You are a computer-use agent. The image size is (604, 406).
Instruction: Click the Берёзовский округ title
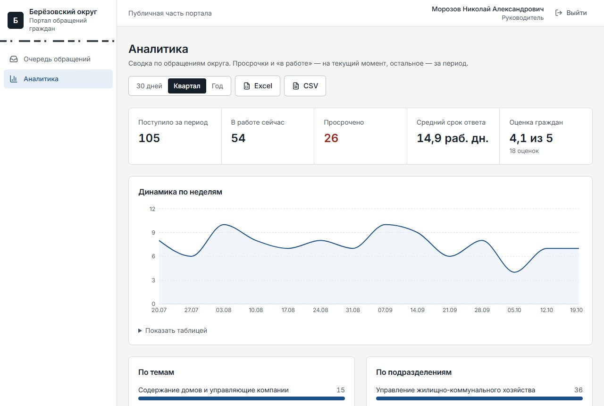click(x=63, y=12)
